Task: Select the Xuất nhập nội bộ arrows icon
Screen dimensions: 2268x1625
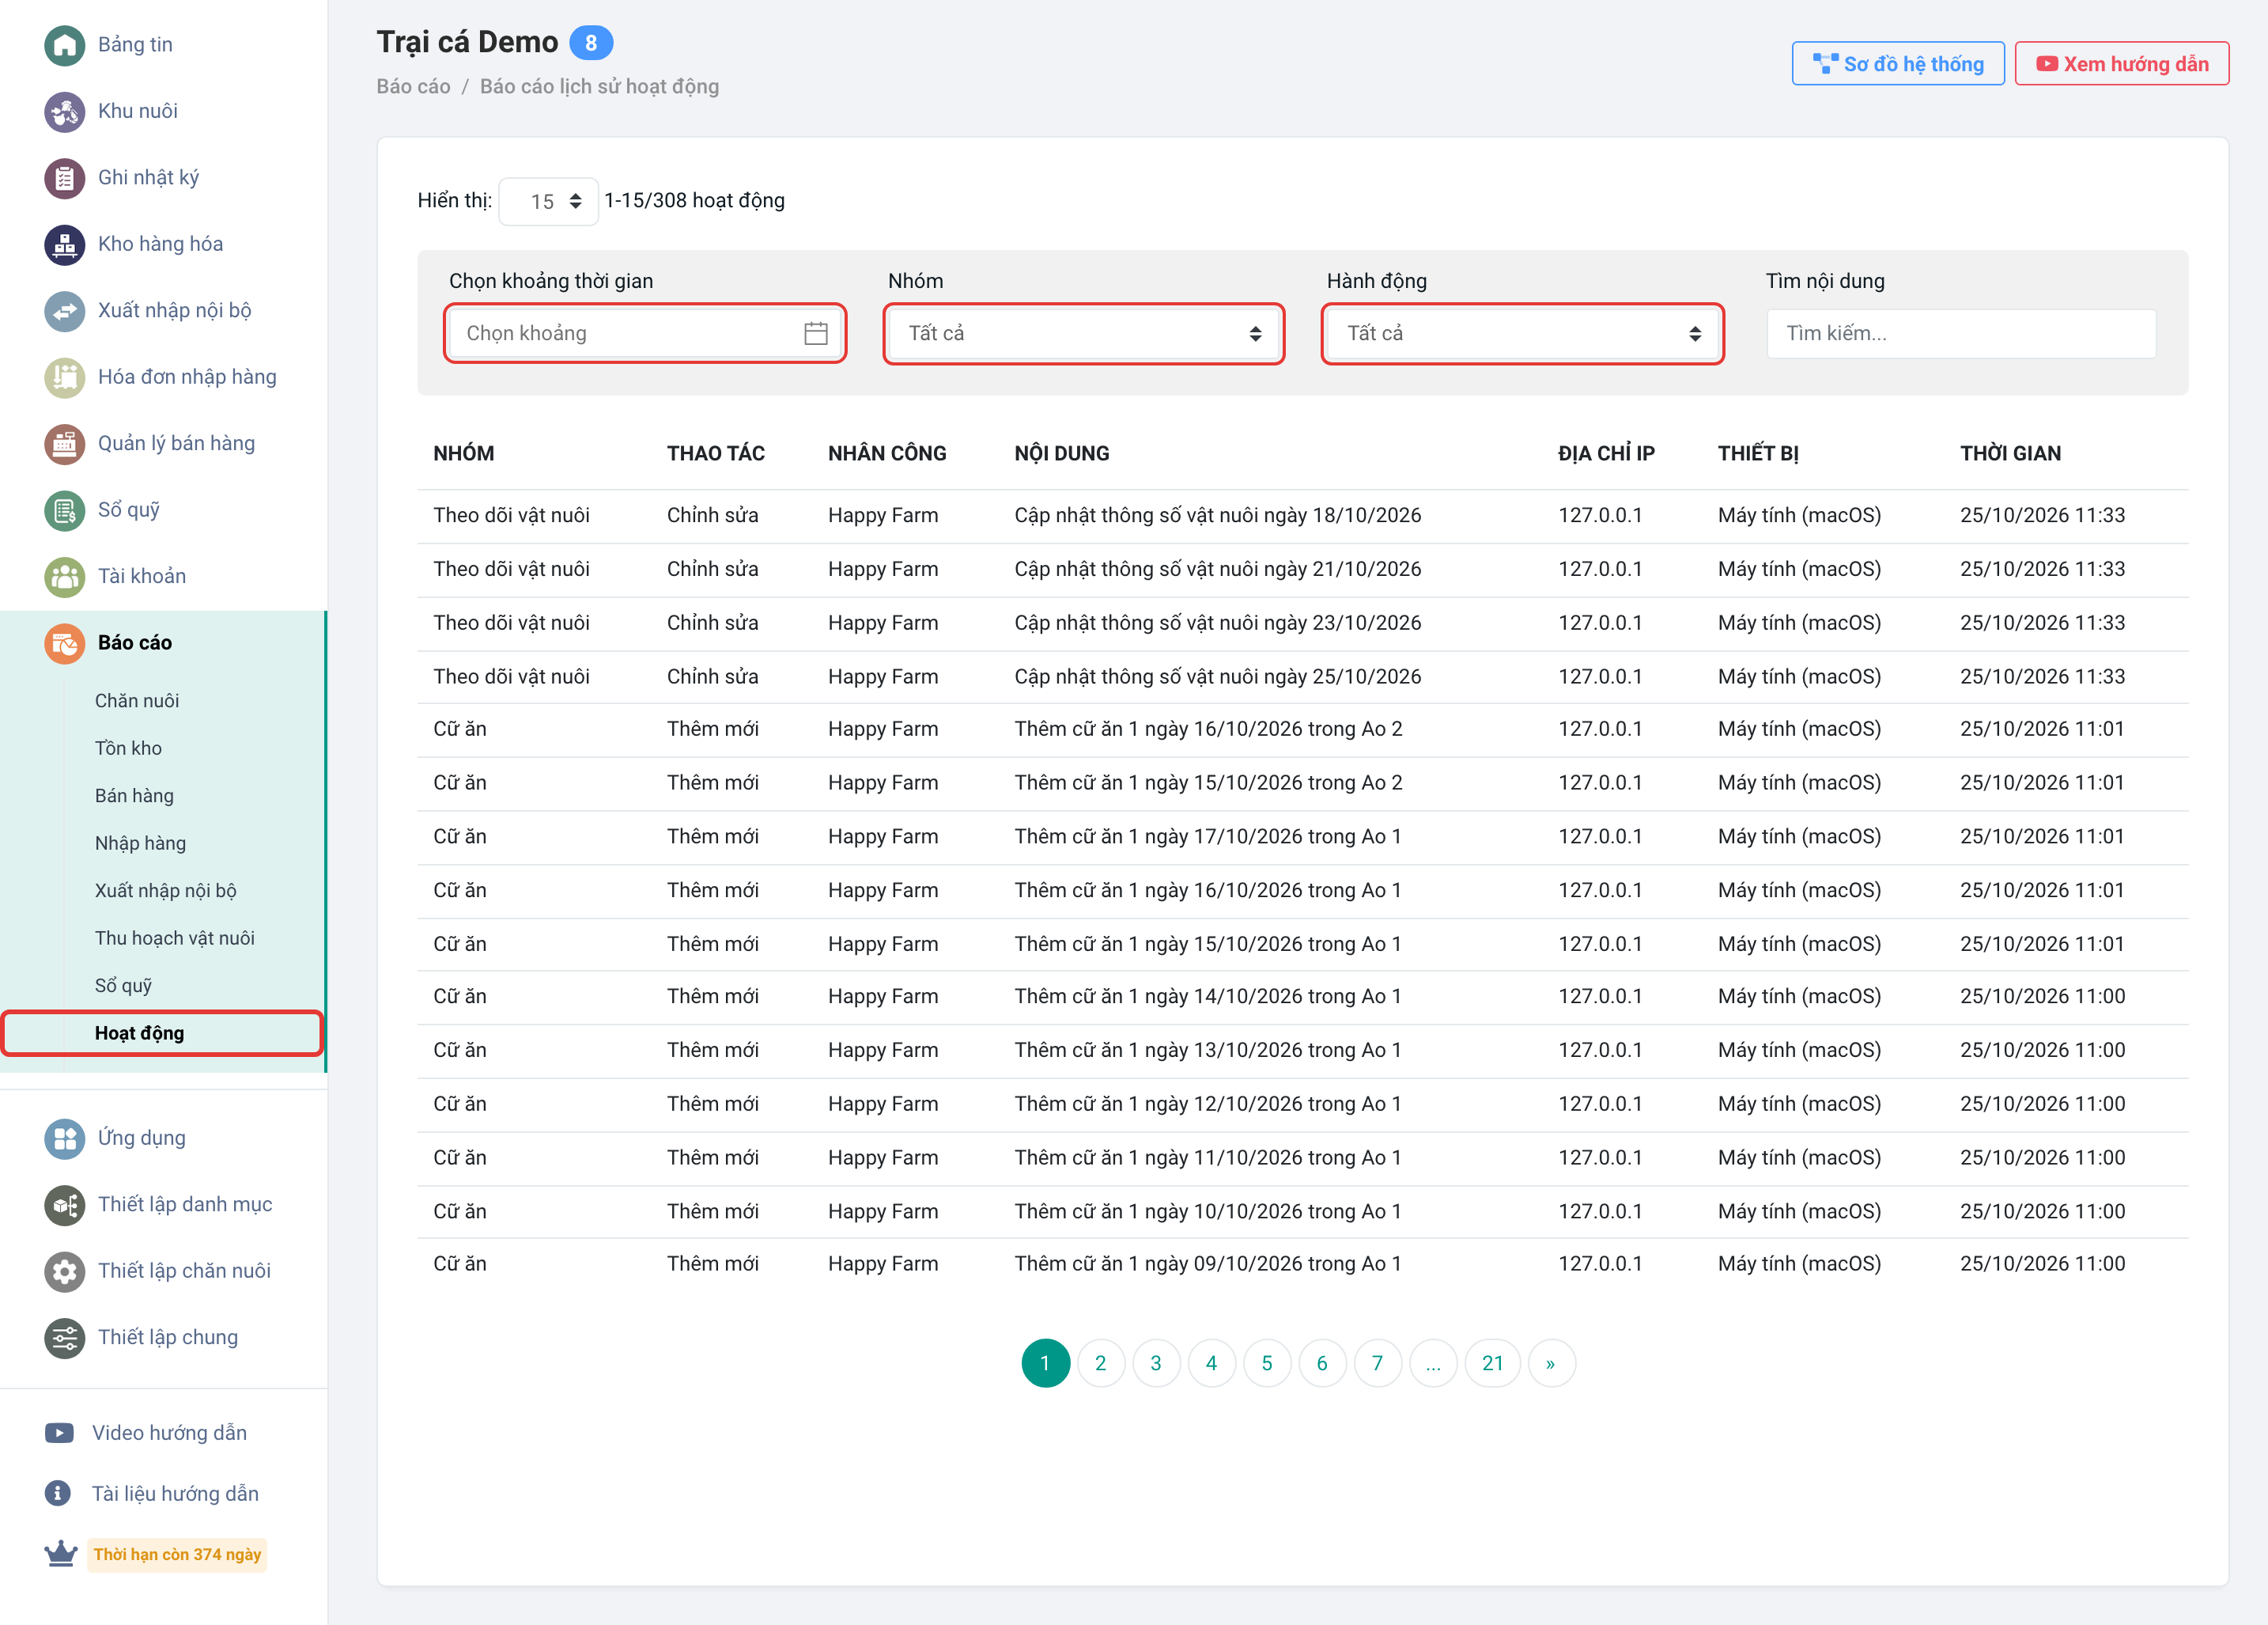Action: pyautogui.click(x=64, y=311)
